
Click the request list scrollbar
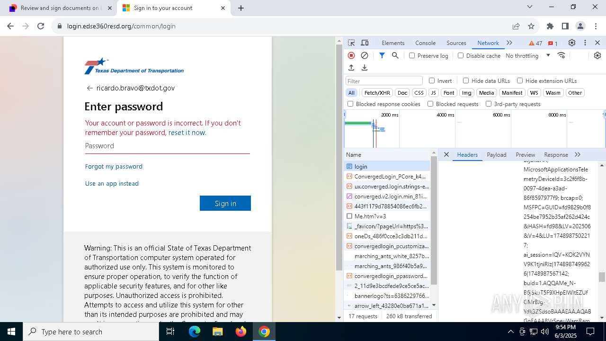click(434, 221)
